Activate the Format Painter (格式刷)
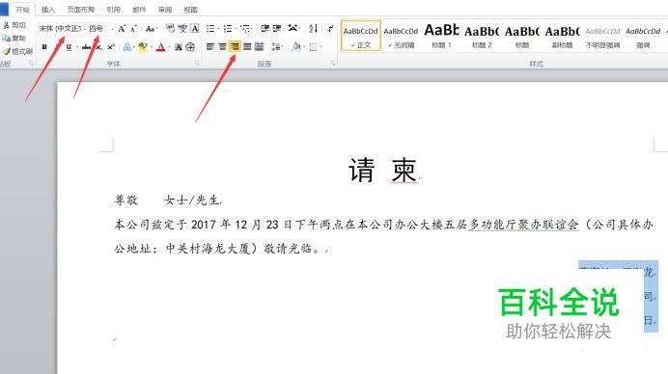 coord(17,51)
